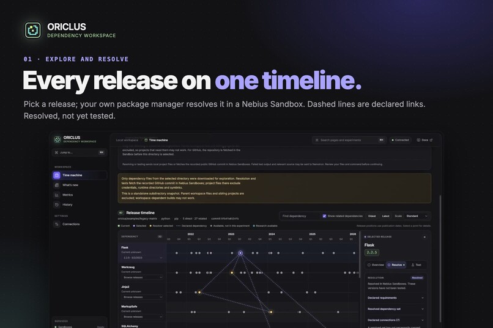Close the Selected release panel

click(x=424, y=237)
